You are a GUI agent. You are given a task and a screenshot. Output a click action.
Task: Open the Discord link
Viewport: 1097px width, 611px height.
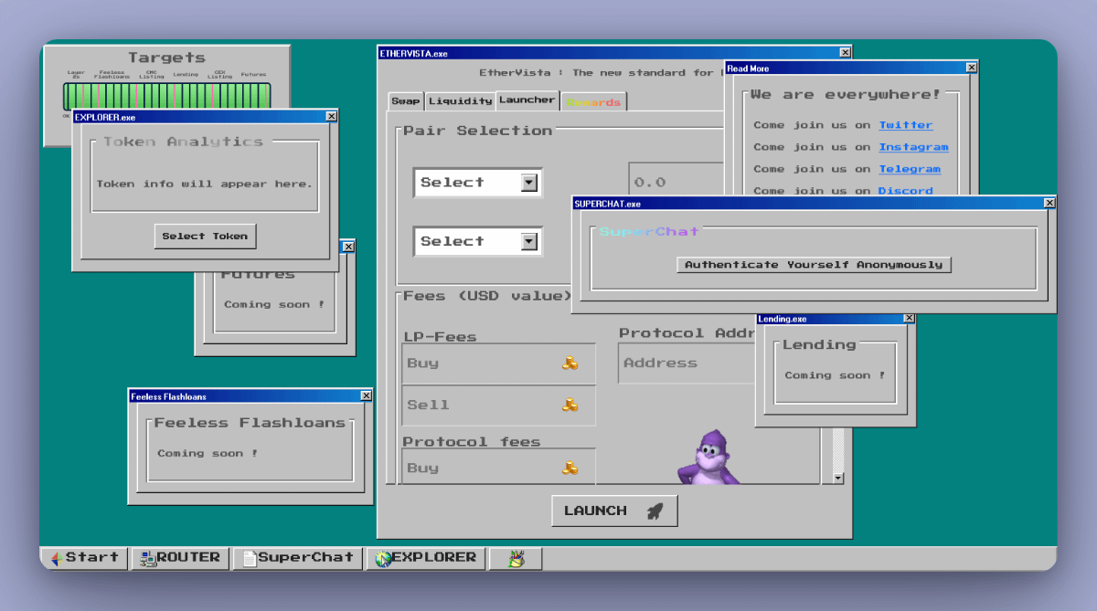pyautogui.click(x=905, y=191)
